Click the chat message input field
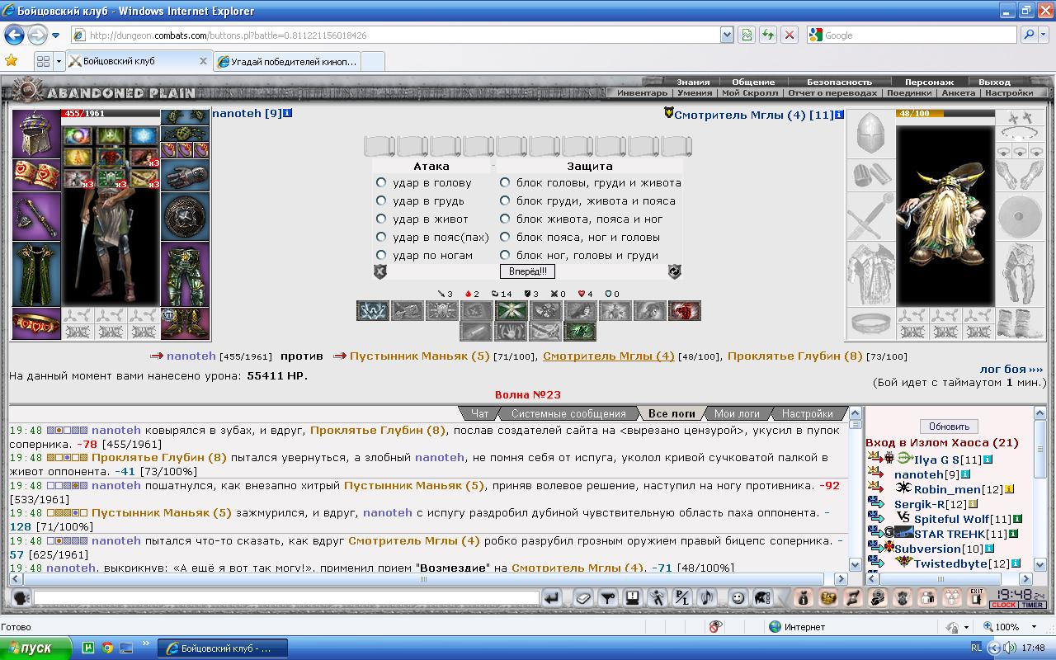This screenshot has height=660, width=1056. [x=287, y=597]
